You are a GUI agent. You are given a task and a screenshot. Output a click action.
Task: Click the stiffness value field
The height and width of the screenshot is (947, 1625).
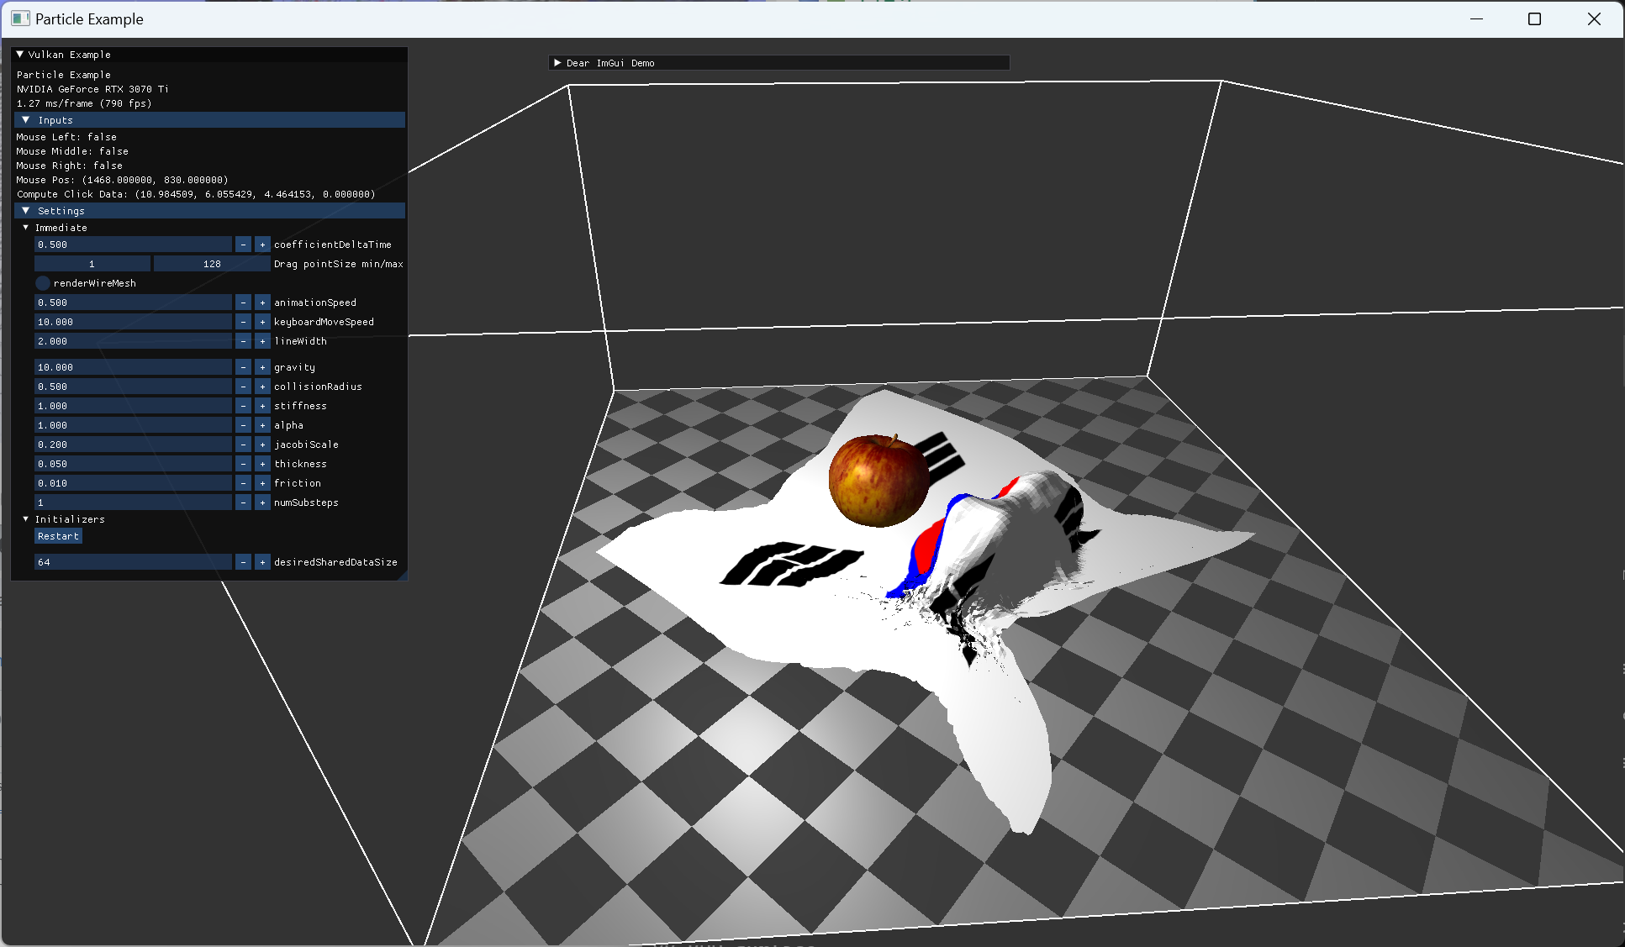tap(133, 406)
